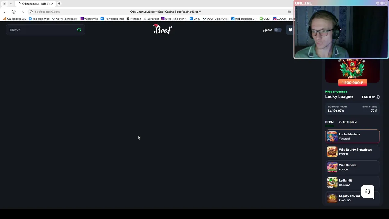Viewport: 389px width, 219px height.
Task: Click the green search magnifier icon
Action: [79, 30]
